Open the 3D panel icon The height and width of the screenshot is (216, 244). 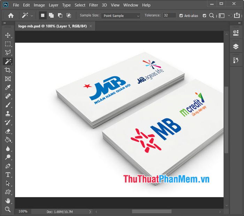pos(236,33)
